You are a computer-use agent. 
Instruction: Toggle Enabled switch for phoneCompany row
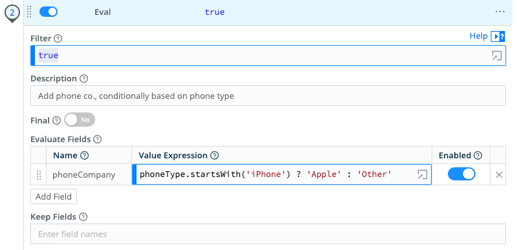[x=461, y=174]
